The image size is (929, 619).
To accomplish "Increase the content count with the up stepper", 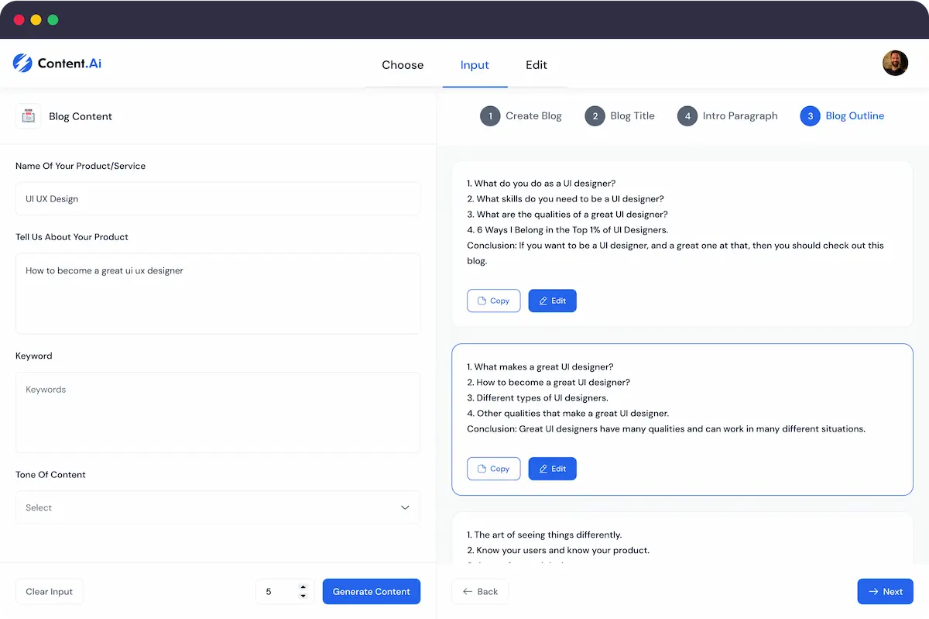I will (x=303, y=586).
